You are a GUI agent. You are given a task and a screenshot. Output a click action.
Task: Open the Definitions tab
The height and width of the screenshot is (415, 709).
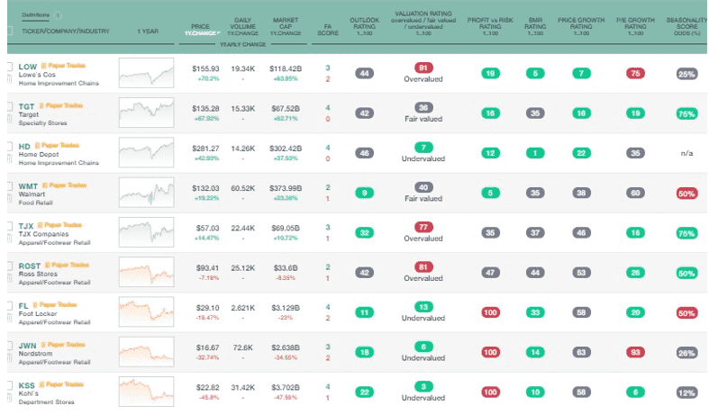tap(35, 15)
